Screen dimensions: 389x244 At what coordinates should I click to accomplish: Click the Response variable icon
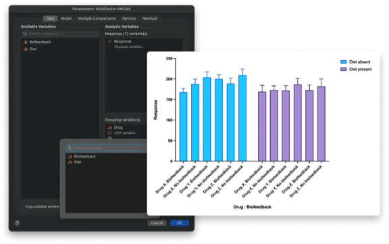point(109,41)
